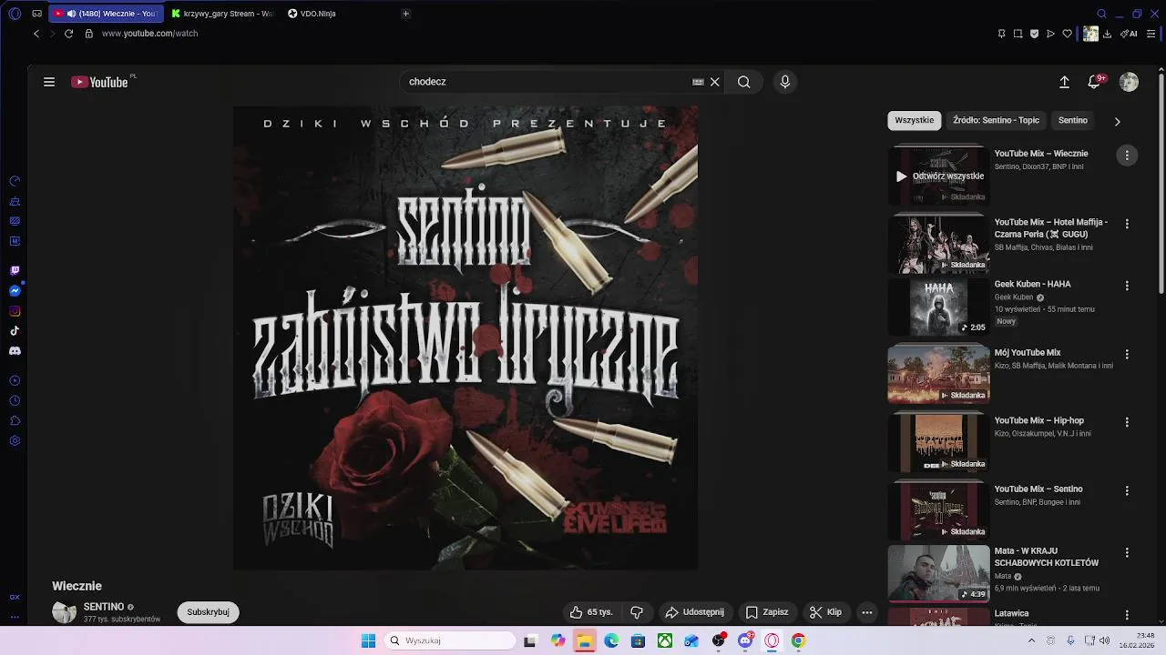1166x655 pixels.
Task: Open the SENTINO channel name link
Action: 104,607
